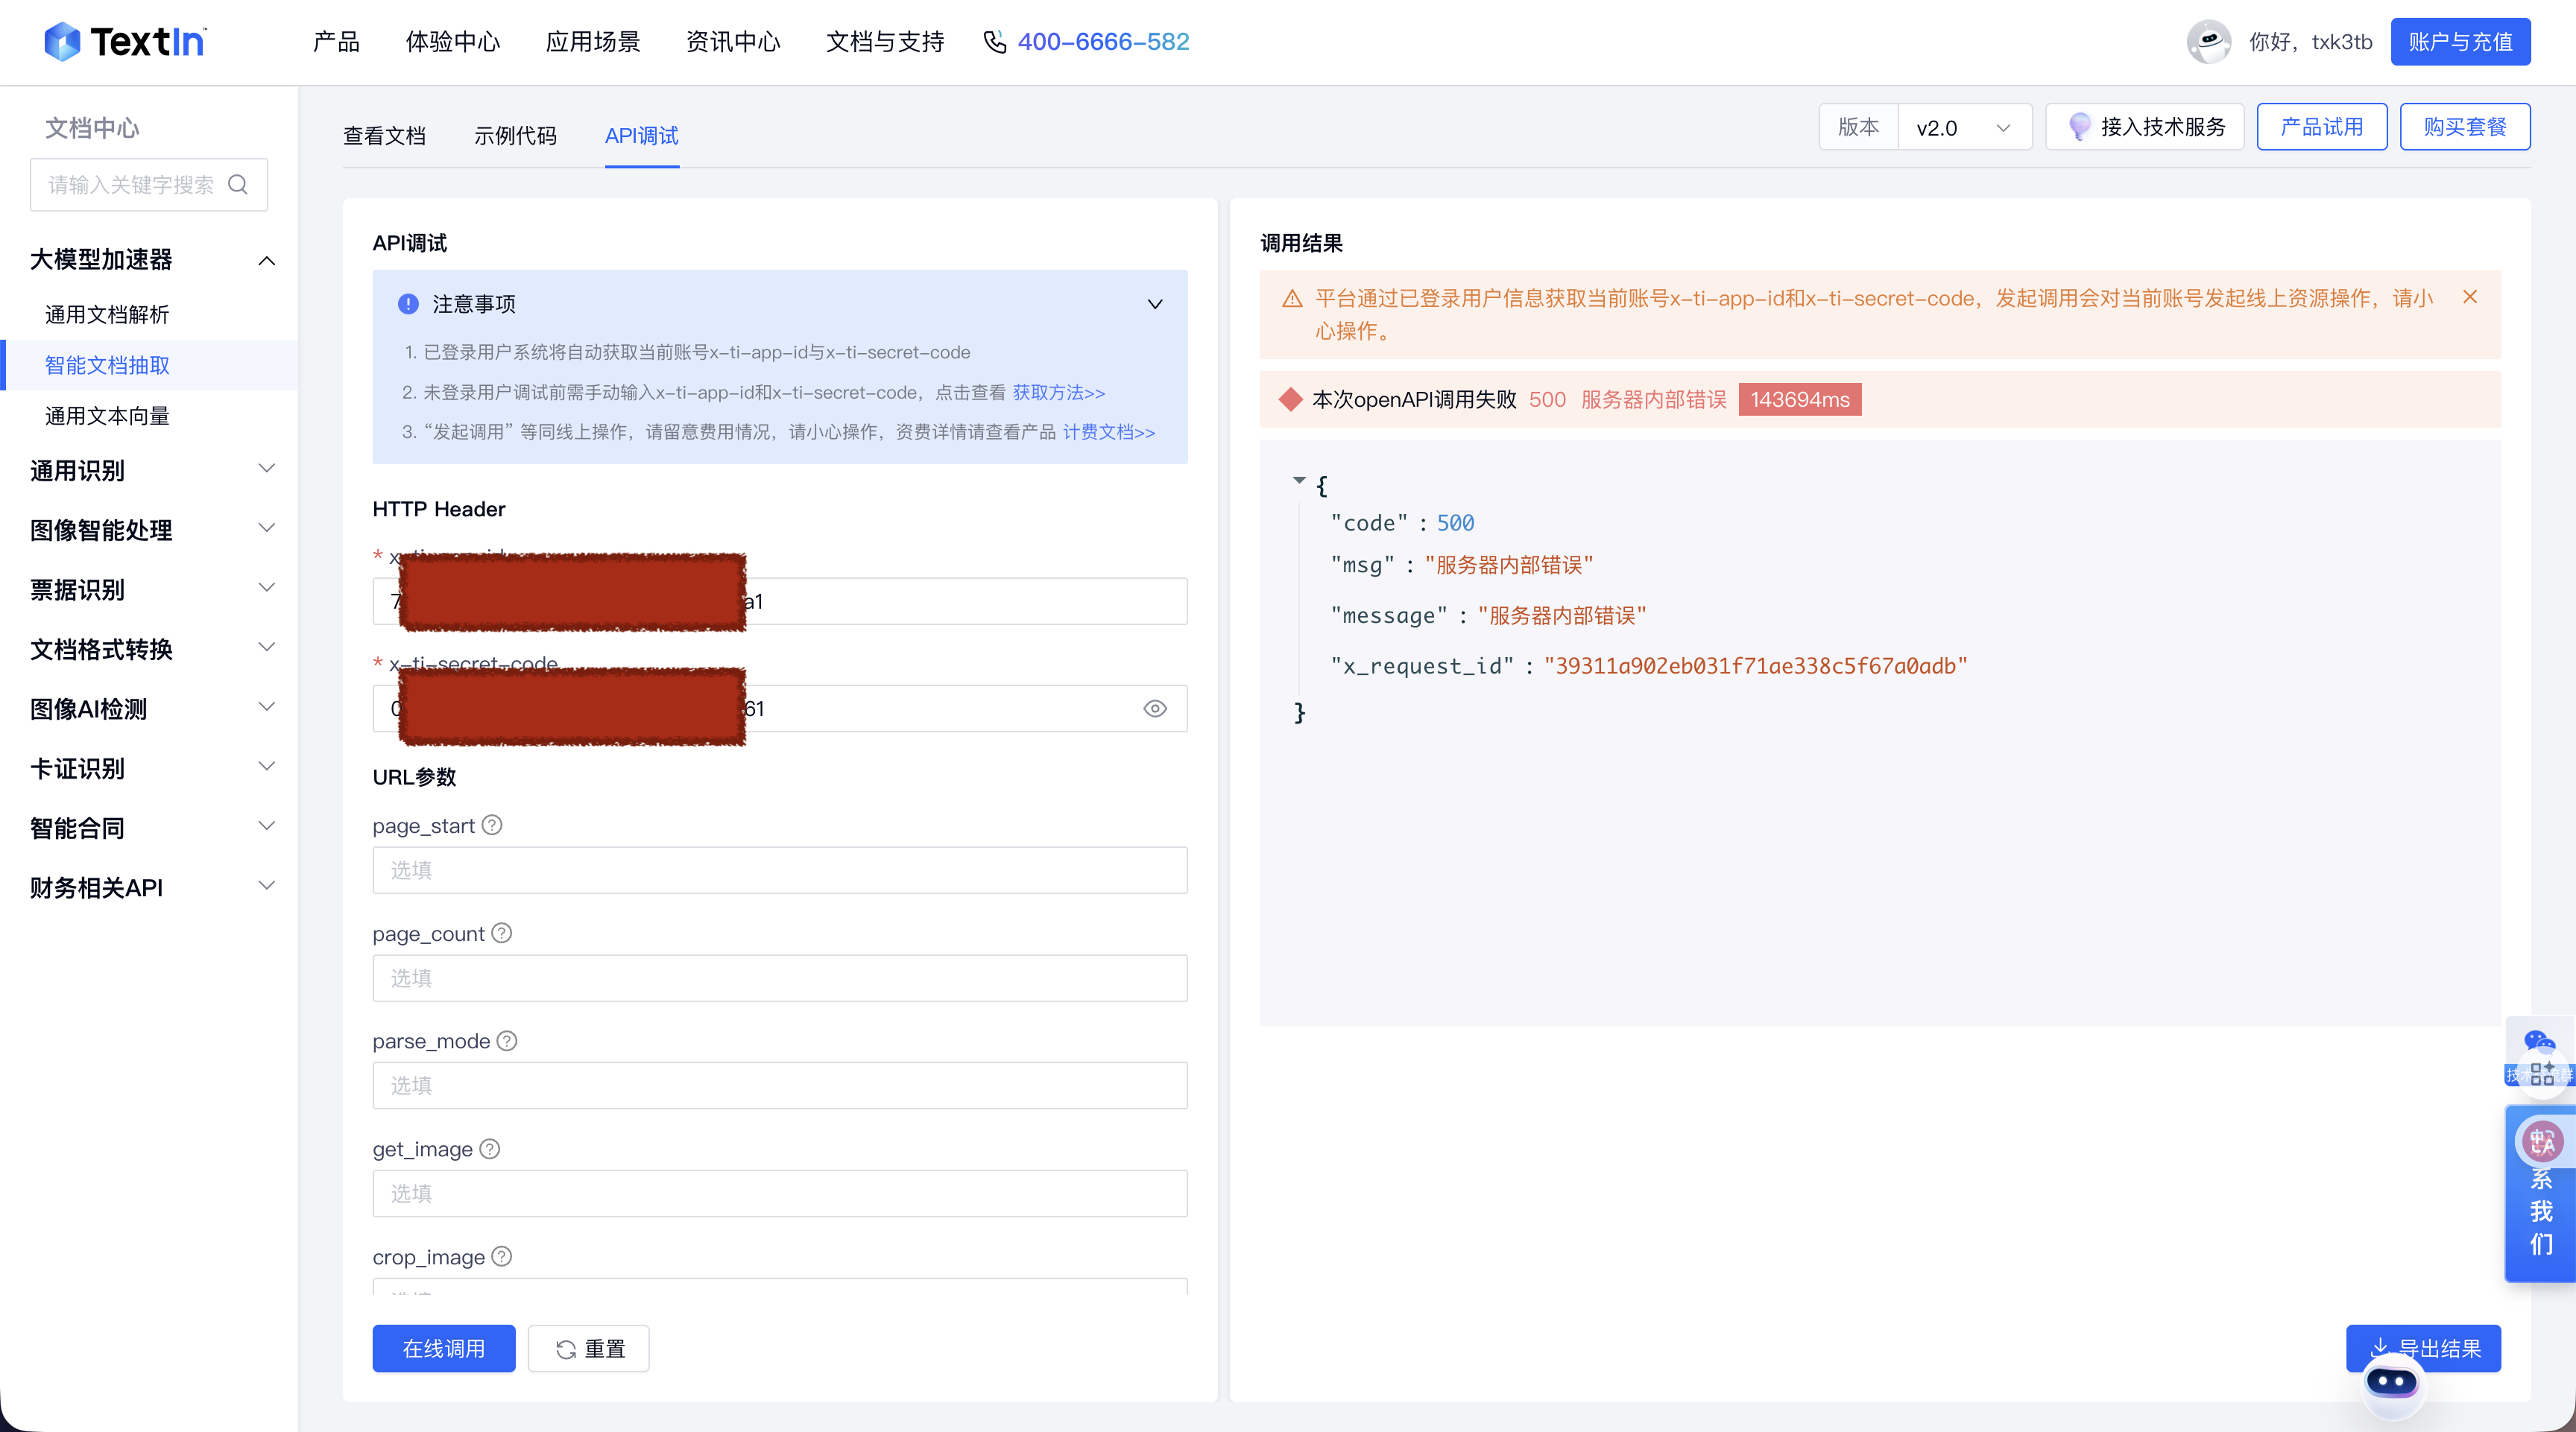The height and width of the screenshot is (1432, 2576).
Task: Switch to the 示例代码 tab
Action: [515, 136]
